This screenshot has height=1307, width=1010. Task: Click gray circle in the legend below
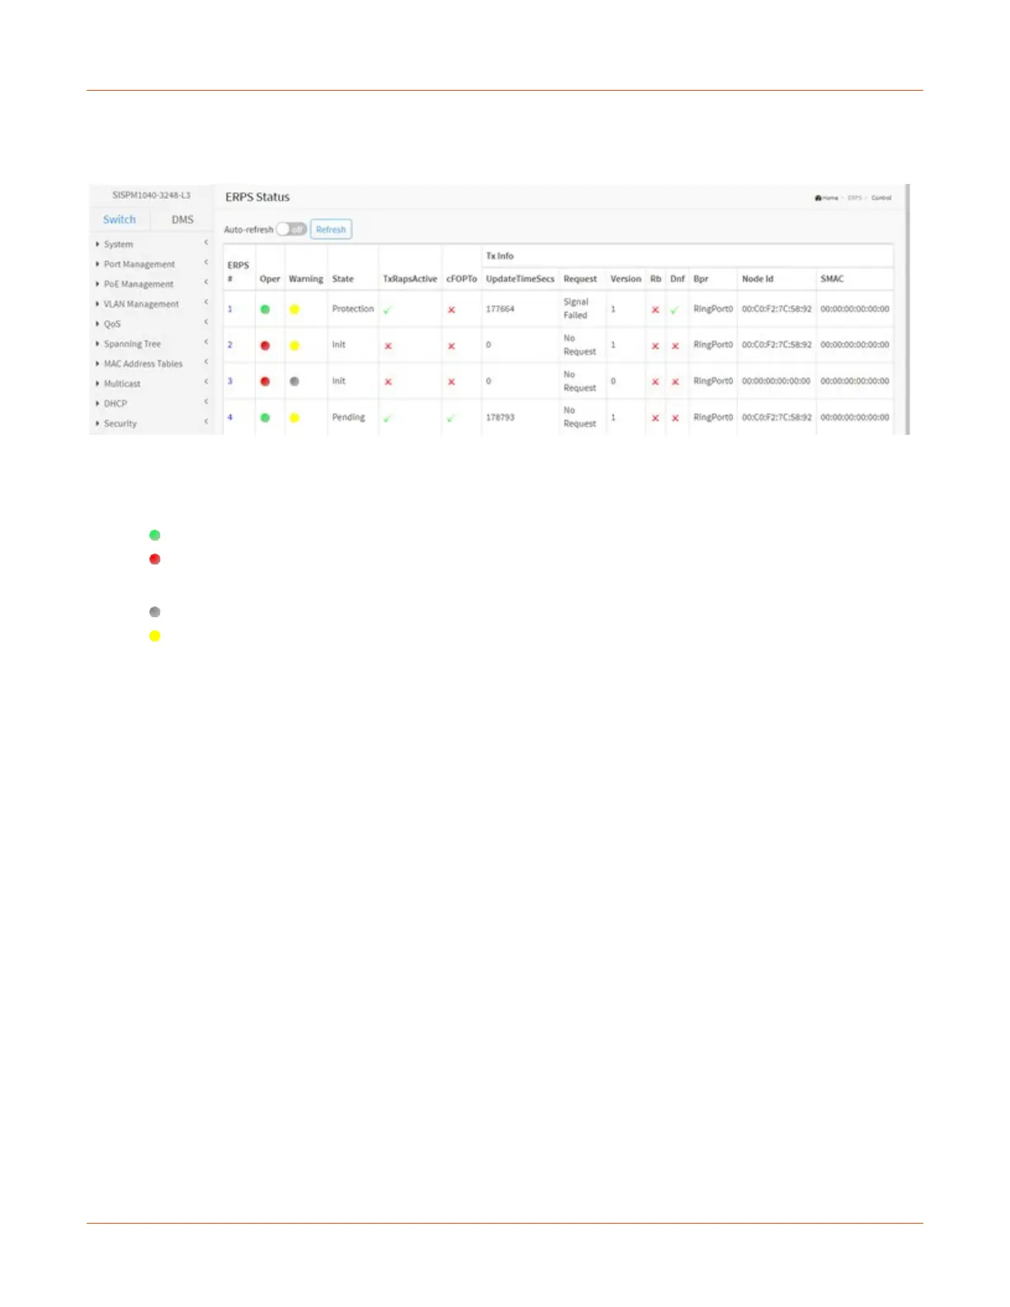(154, 612)
